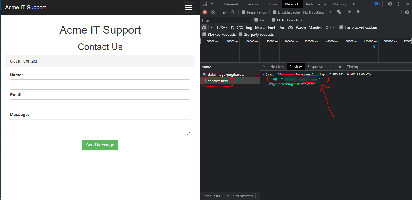Filter requests by Media
The height and width of the screenshot is (200, 412).
260,27
